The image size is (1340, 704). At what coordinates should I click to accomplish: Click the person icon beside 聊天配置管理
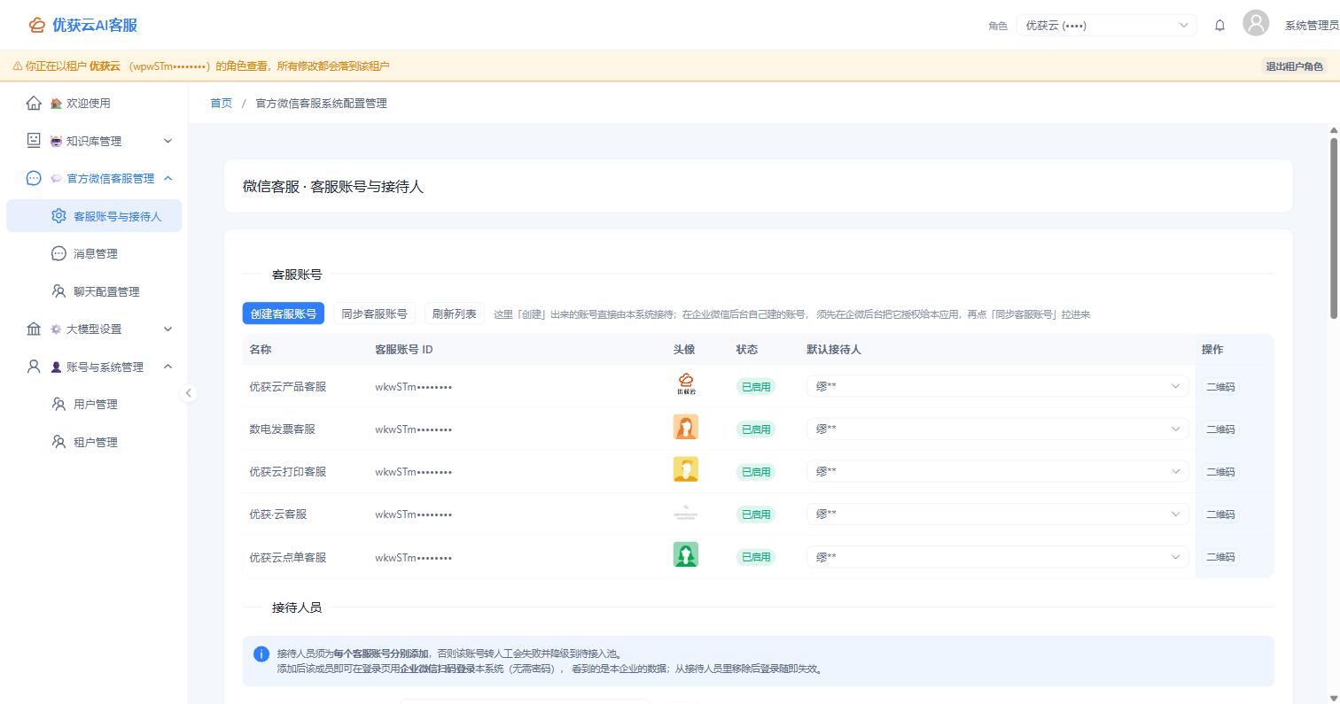point(58,291)
